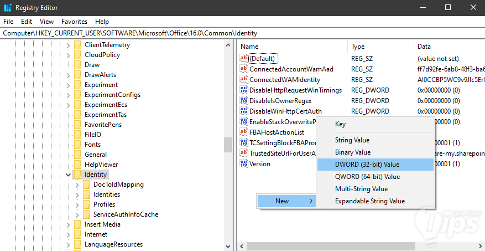Click the tree pane vertical scrollbar thumb
This screenshot has height=251, width=485.
click(228, 145)
